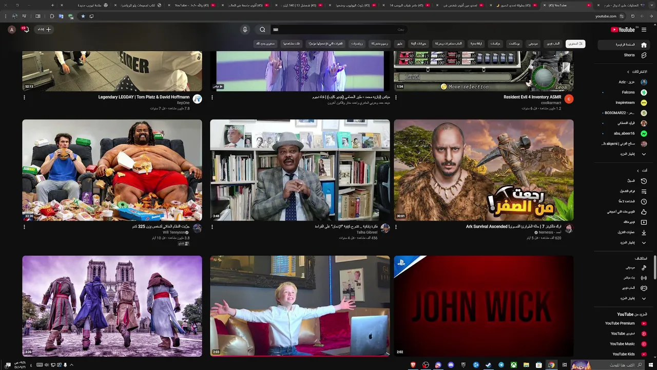
Task: Start voice search with the microphone
Action: pos(245,30)
